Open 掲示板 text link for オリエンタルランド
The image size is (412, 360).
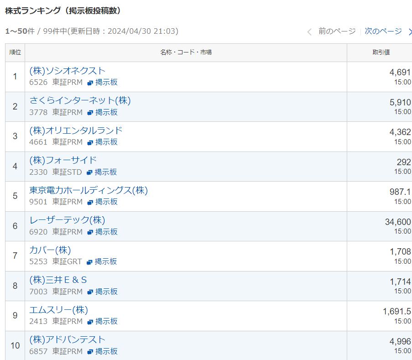[106, 142]
